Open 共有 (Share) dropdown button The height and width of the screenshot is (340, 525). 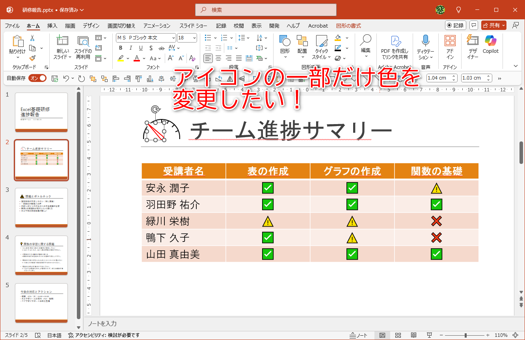click(x=493, y=25)
